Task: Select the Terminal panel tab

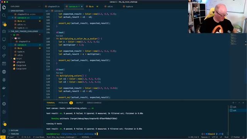Action: pyautogui.click(x=51, y=103)
